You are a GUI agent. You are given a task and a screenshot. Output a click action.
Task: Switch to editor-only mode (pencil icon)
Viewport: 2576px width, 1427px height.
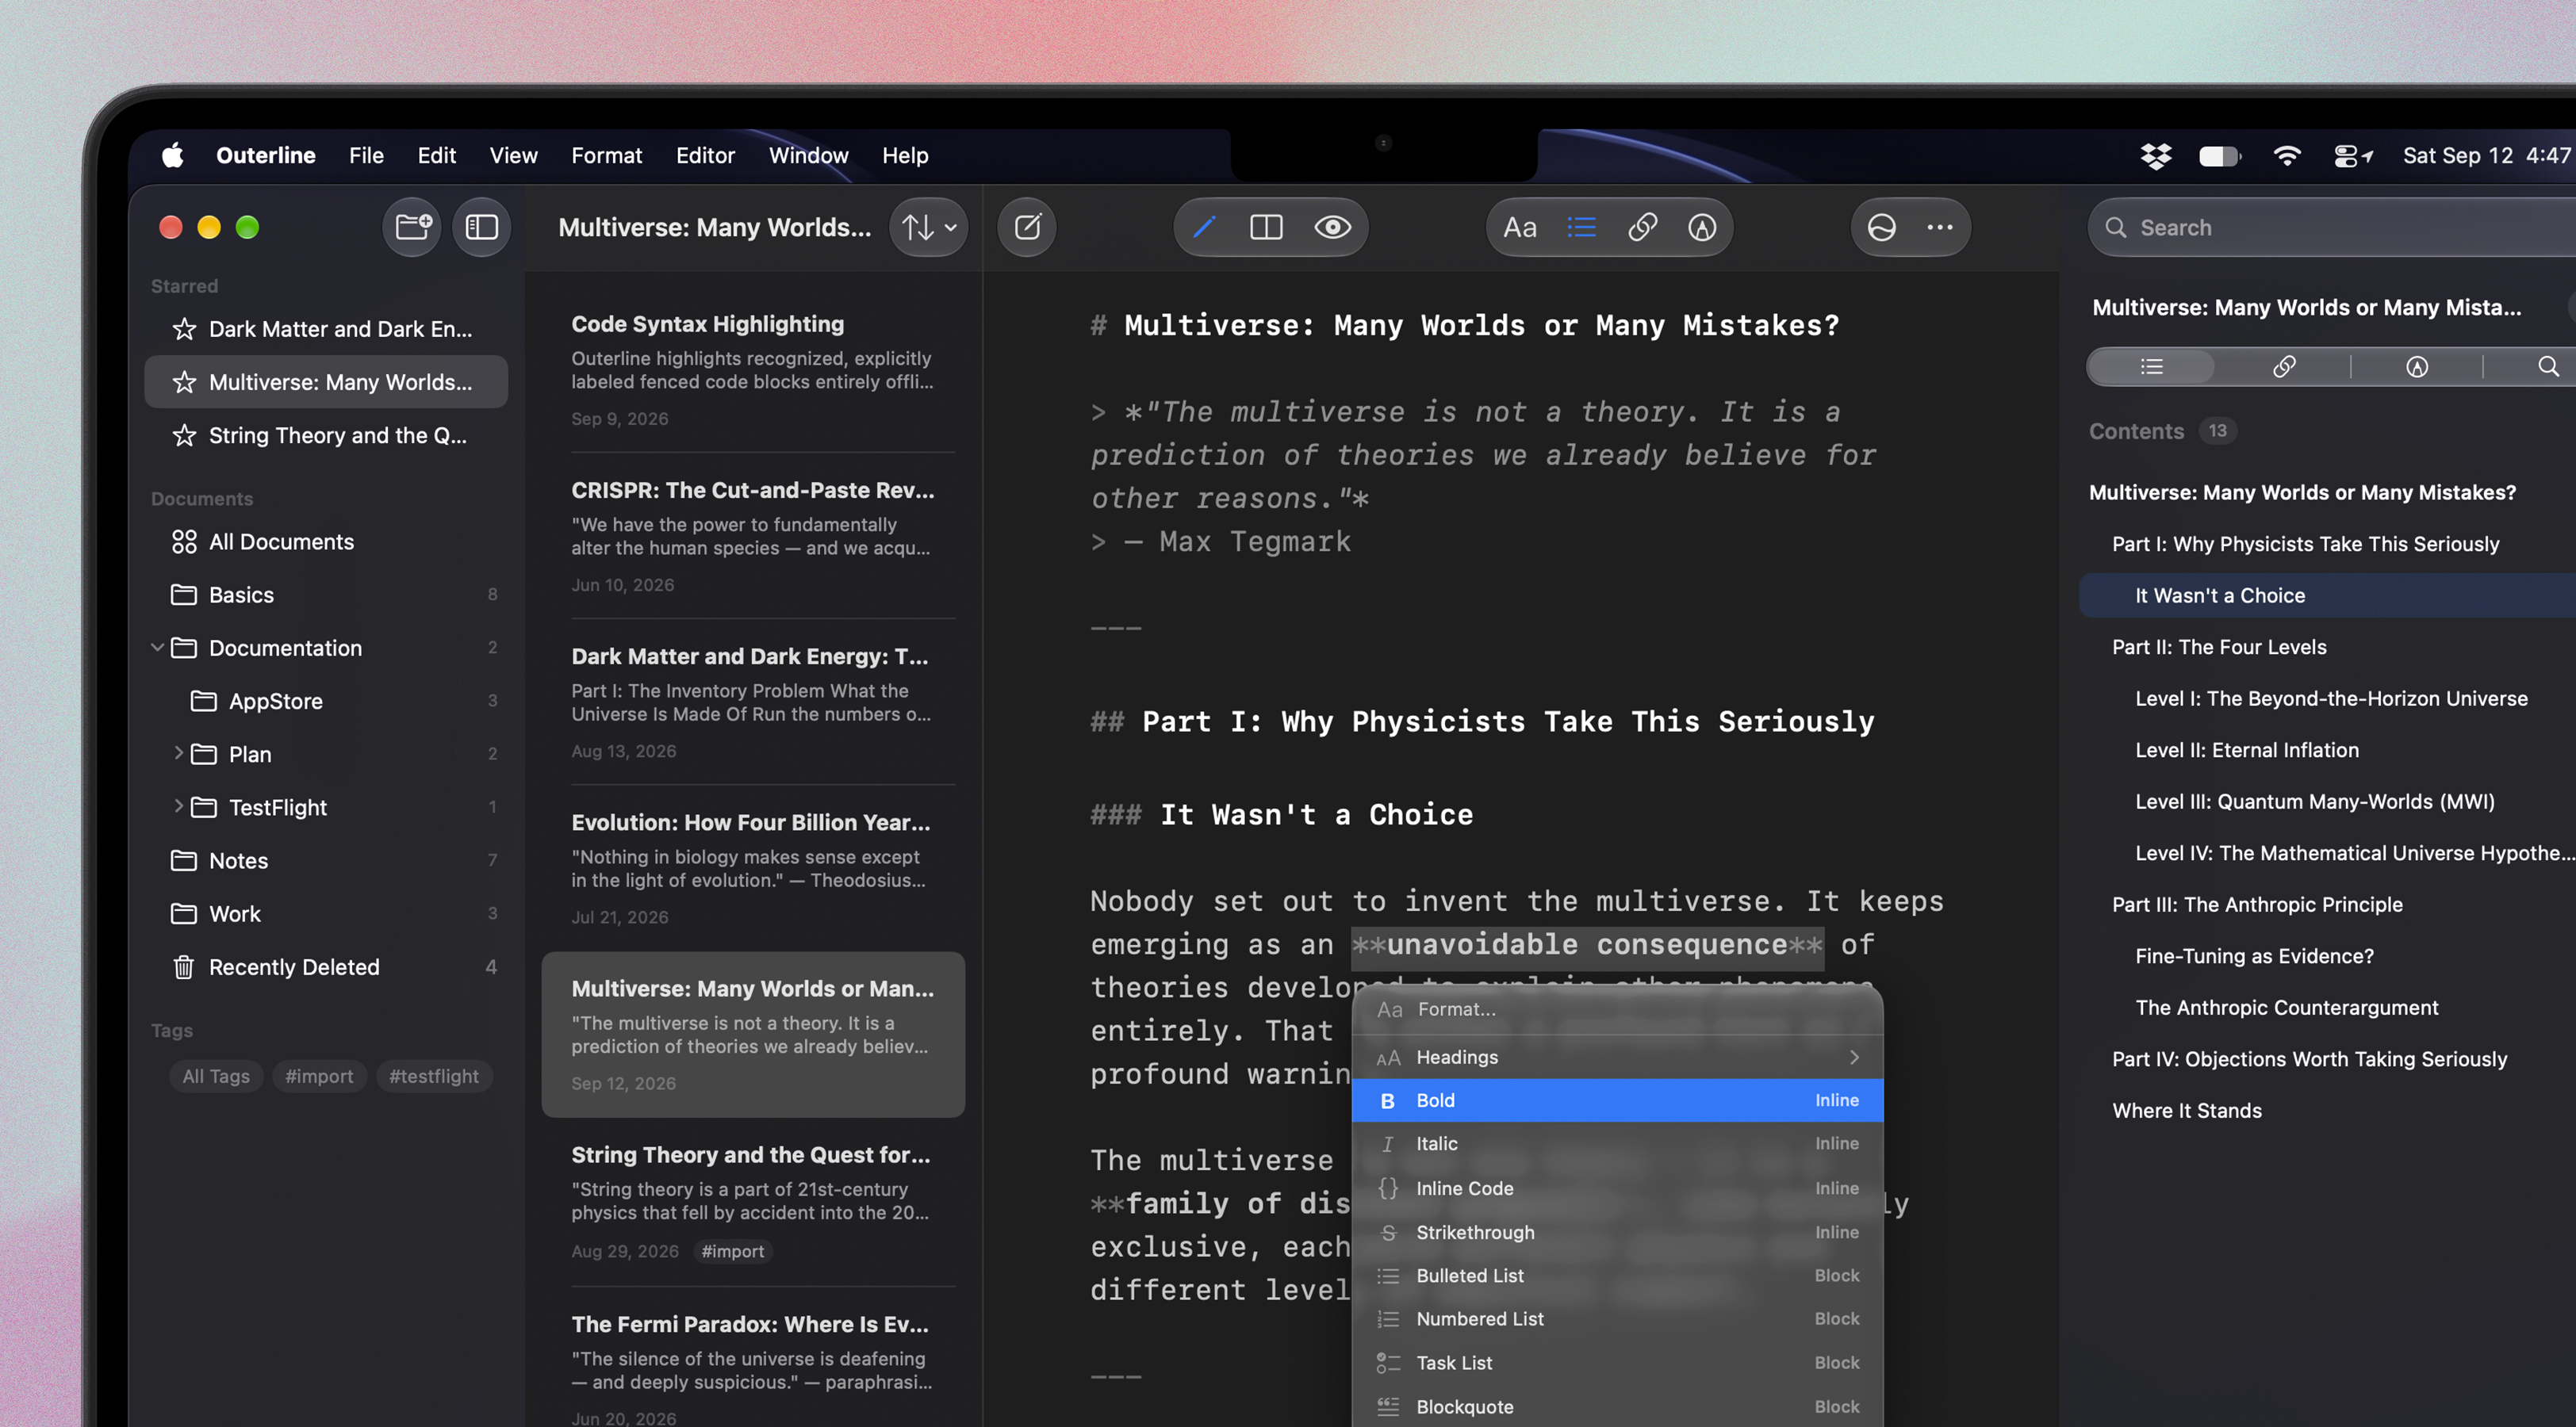pyautogui.click(x=1204, y=228)
